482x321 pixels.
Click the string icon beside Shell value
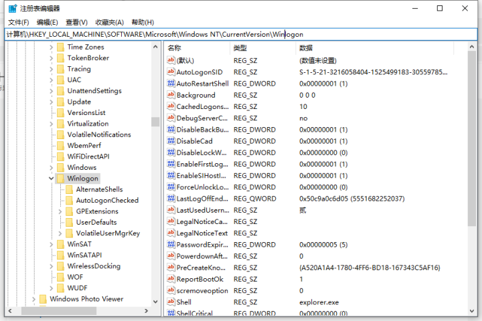(171, 302)
